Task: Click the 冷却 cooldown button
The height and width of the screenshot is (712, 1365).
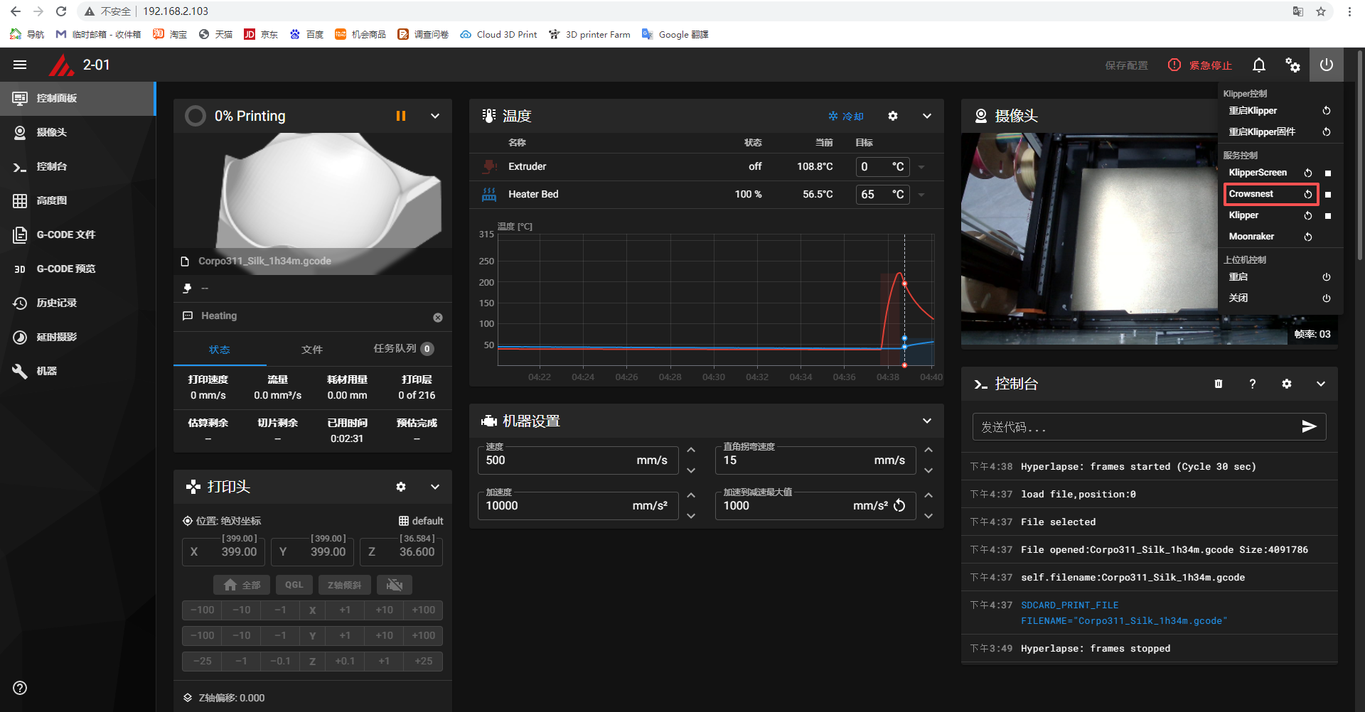Action: [x=846, y=116]
